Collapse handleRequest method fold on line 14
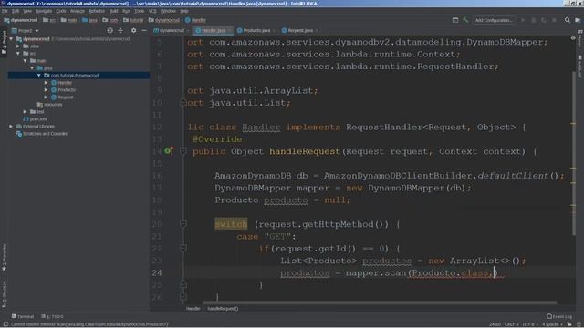 click(182, 150)
